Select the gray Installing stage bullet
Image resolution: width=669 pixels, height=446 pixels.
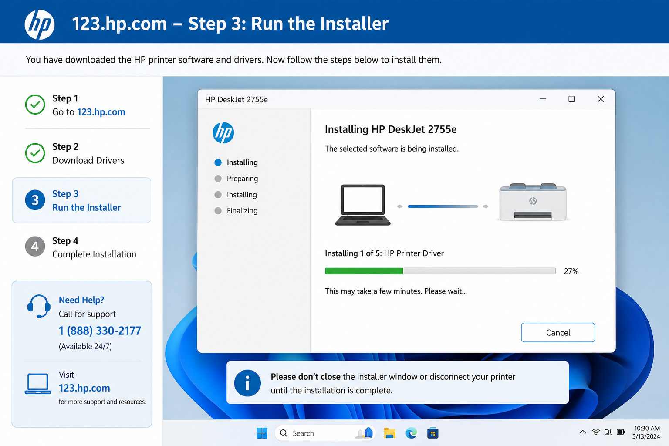point(218,195)
